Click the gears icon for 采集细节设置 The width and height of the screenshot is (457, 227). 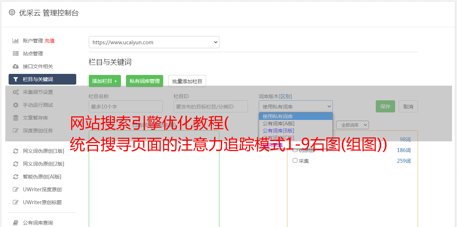click(x=16, y=92)
